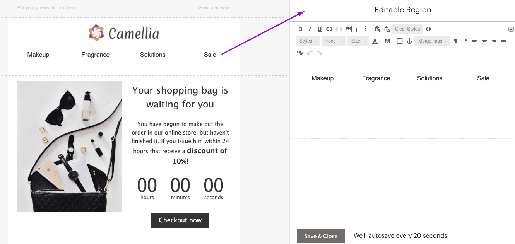The image size is (515, 244).
Task: Click the Save & Close button
Action: 321,236
